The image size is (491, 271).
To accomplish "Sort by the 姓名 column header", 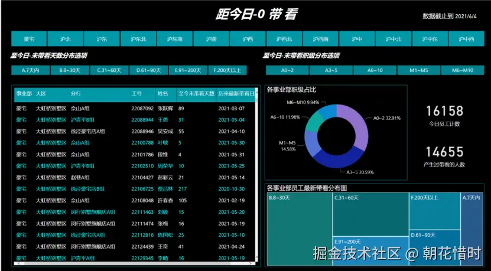I will tap(163, 93).
